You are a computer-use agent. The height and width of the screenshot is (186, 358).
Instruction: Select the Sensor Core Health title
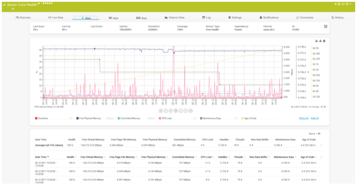(22, 5)
